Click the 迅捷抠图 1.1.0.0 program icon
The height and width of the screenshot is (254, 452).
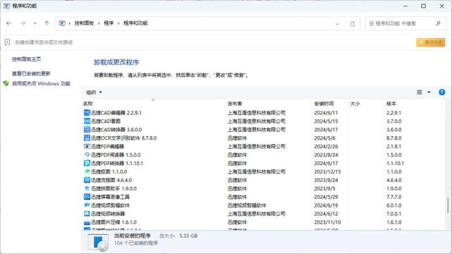tap(87, 171)
